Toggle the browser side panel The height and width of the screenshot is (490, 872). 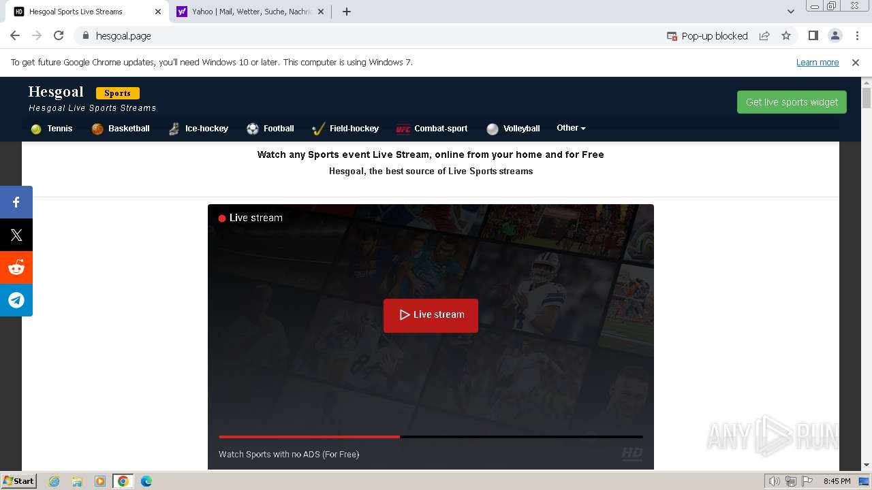pyautogui.click(x=813, y=36)
